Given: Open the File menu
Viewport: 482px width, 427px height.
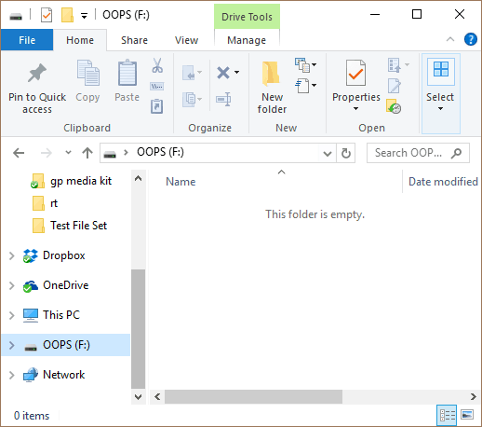Looking at the screenshot, I should [x=27, y=40].
